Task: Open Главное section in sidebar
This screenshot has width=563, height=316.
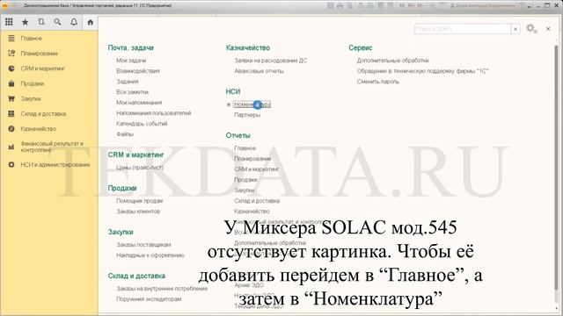Action: 32,39
